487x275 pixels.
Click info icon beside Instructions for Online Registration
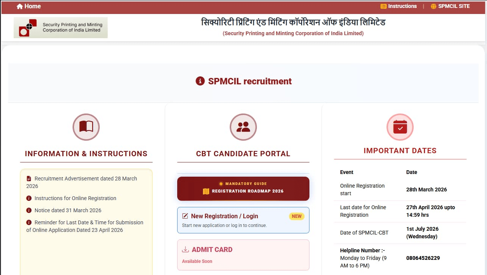click(29, 198)
